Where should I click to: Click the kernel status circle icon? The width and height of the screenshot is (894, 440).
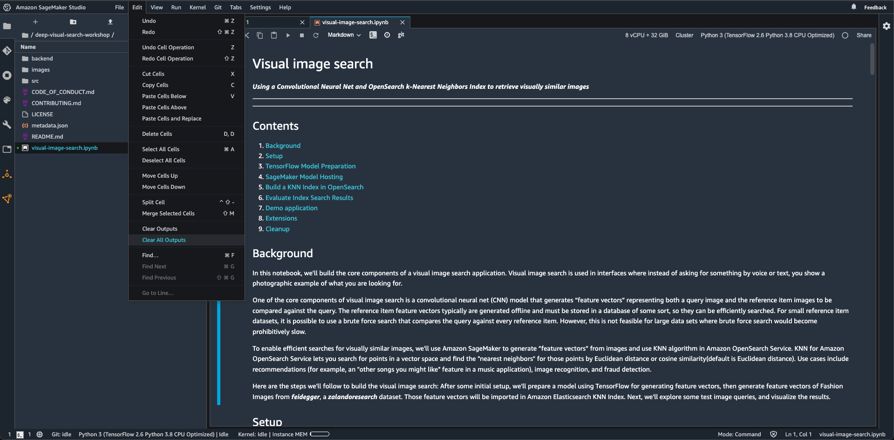pyautogui.click(x=845, y=35)
